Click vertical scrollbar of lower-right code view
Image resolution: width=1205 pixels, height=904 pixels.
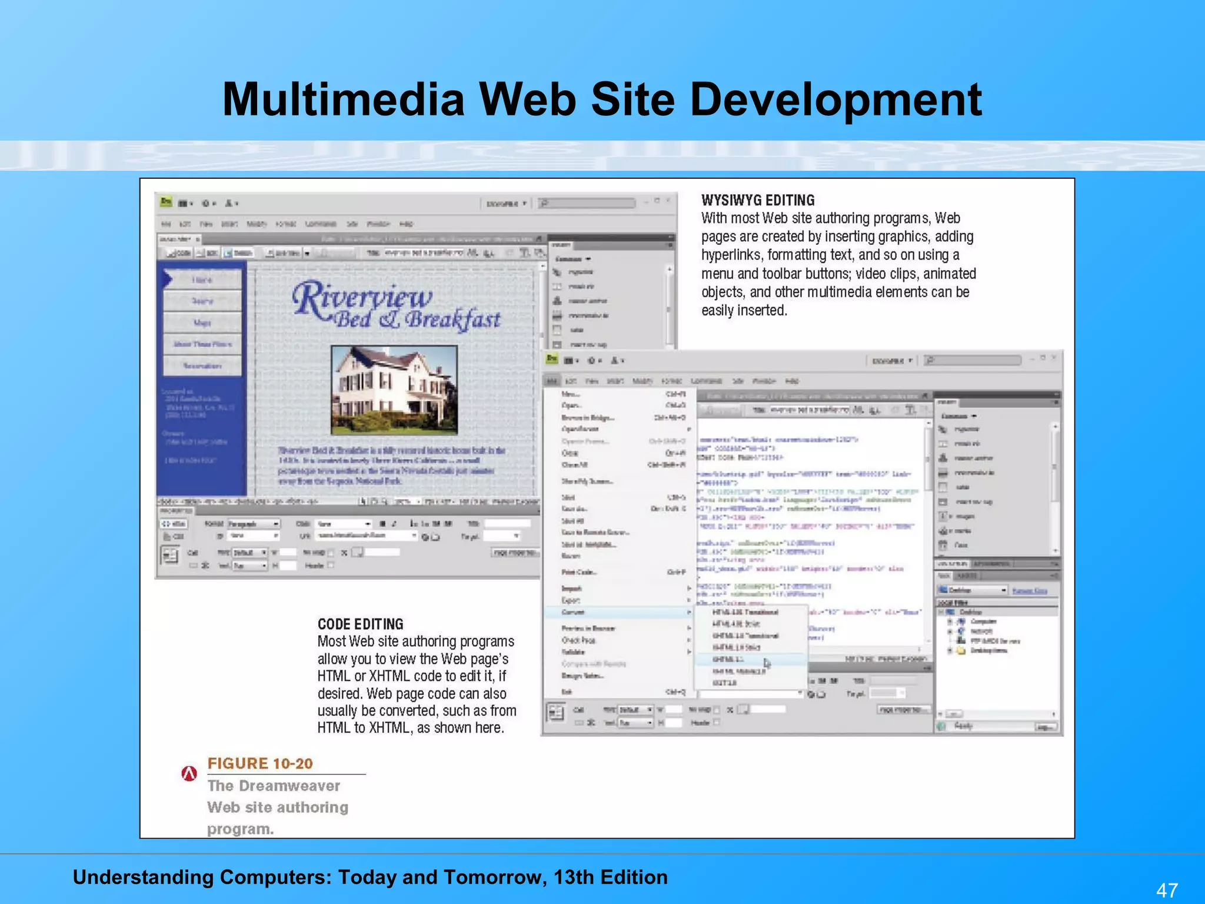[x=927, y=533]
